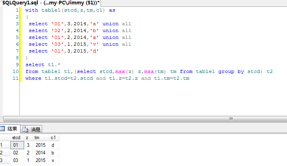Click line number 10 in the gutter
This screenshot has height=166, width=287.
(16, 72)
